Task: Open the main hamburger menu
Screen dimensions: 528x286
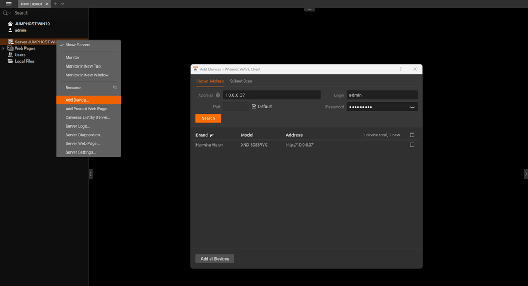Action: point(9,4)
